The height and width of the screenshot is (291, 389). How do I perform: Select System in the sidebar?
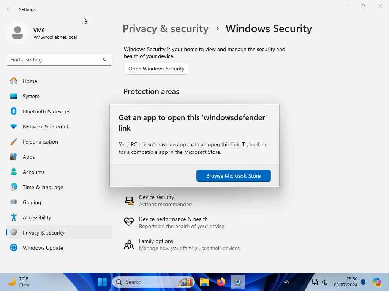click(31, 96)
